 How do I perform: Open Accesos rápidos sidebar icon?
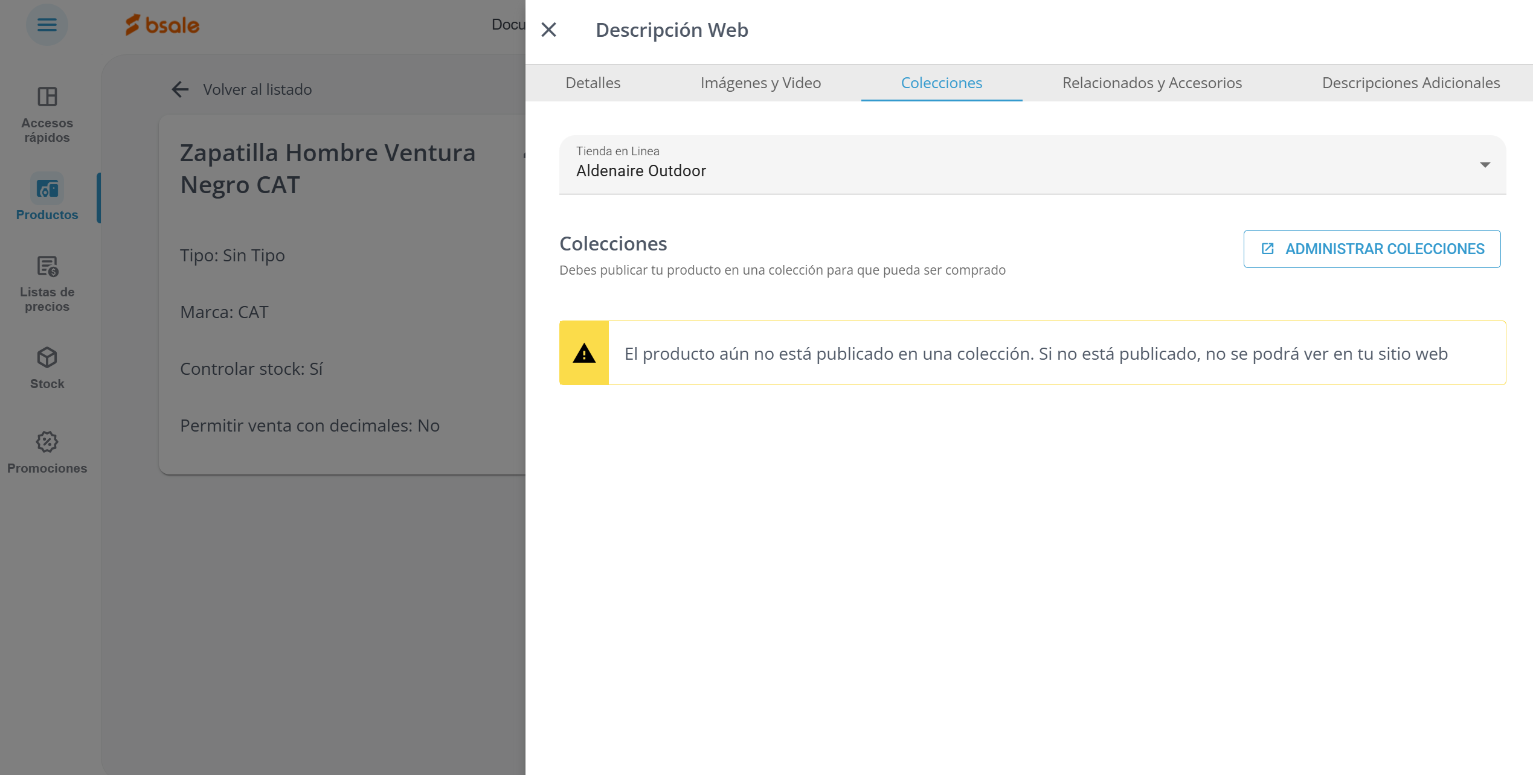pos(47,97)
